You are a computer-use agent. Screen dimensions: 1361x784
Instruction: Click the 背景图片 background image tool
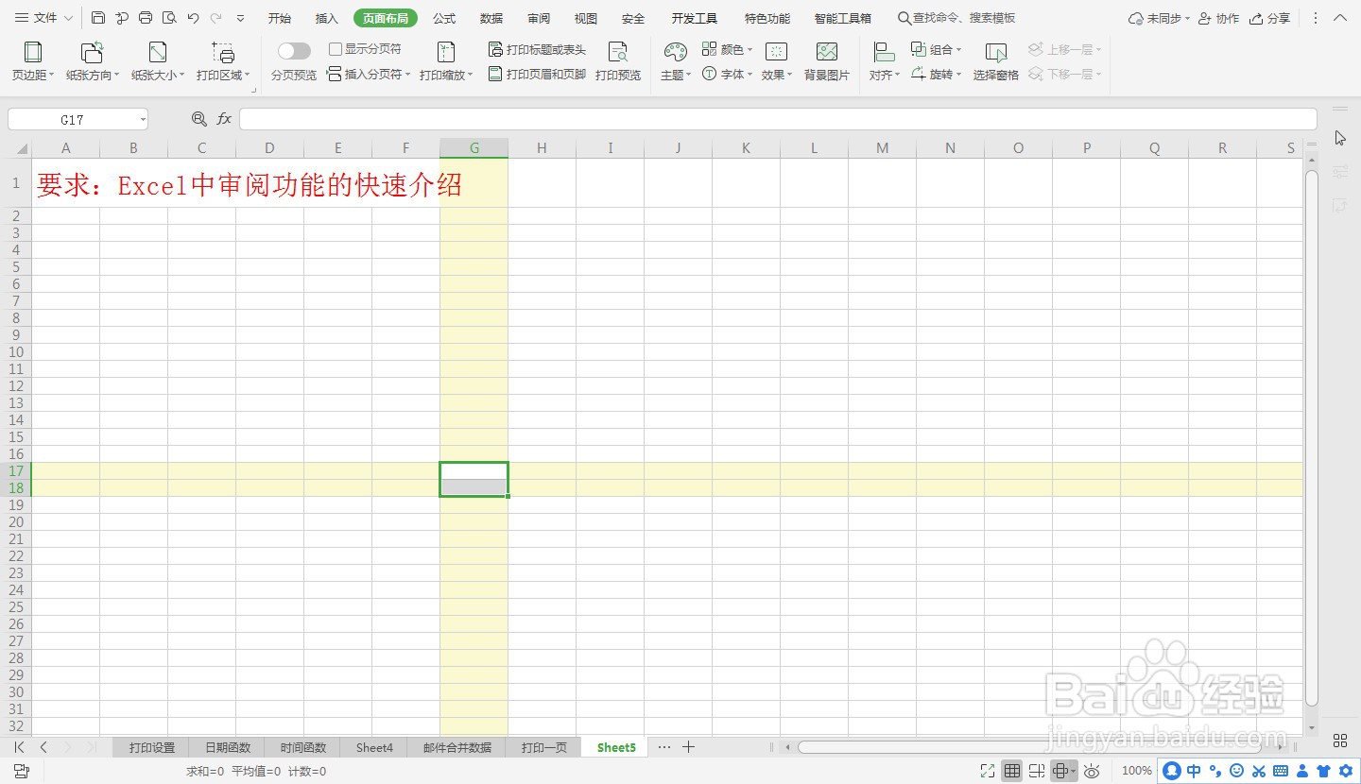(827, 61)
